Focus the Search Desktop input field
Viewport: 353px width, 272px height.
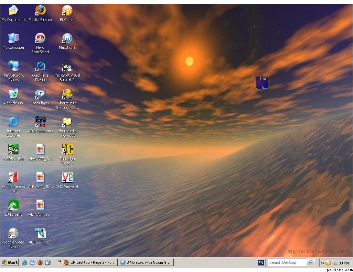pos(286,262)
